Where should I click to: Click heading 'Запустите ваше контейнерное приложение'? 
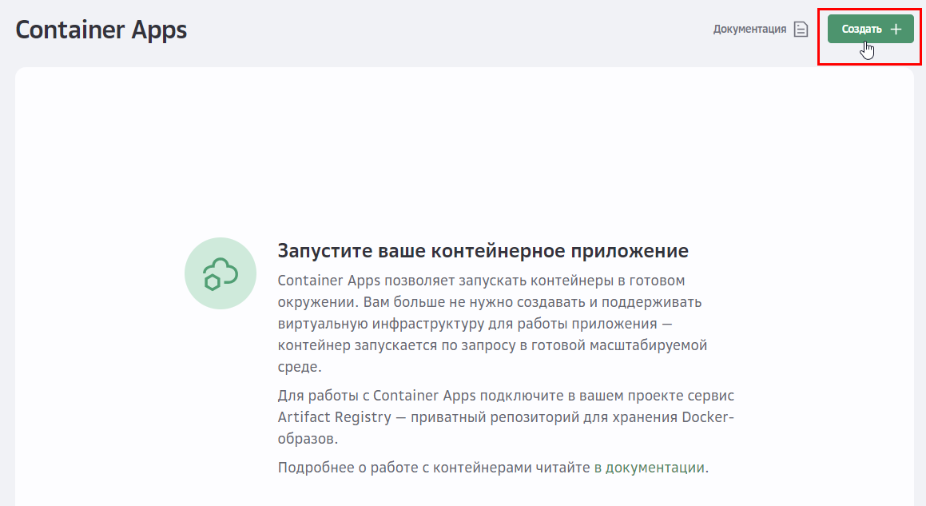(483, 251)
